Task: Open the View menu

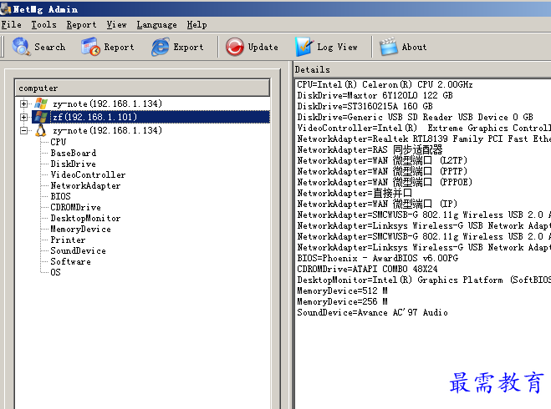Action: [116, 24]
